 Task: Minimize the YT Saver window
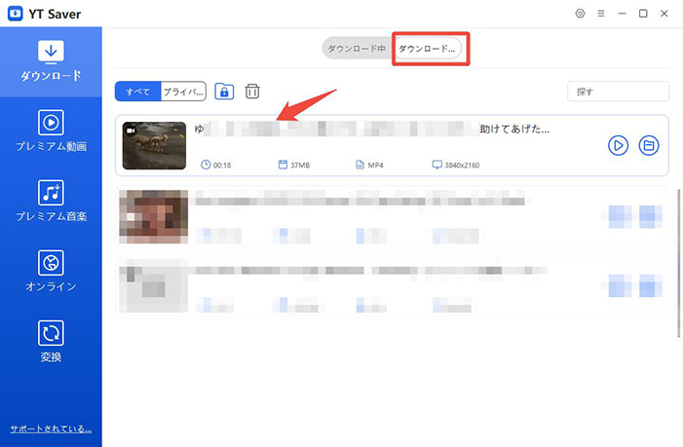[x=622, y=14]
